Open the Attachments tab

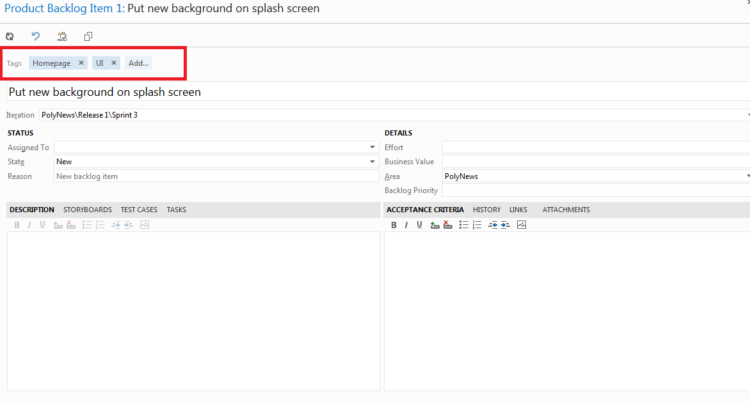[566, 210]
